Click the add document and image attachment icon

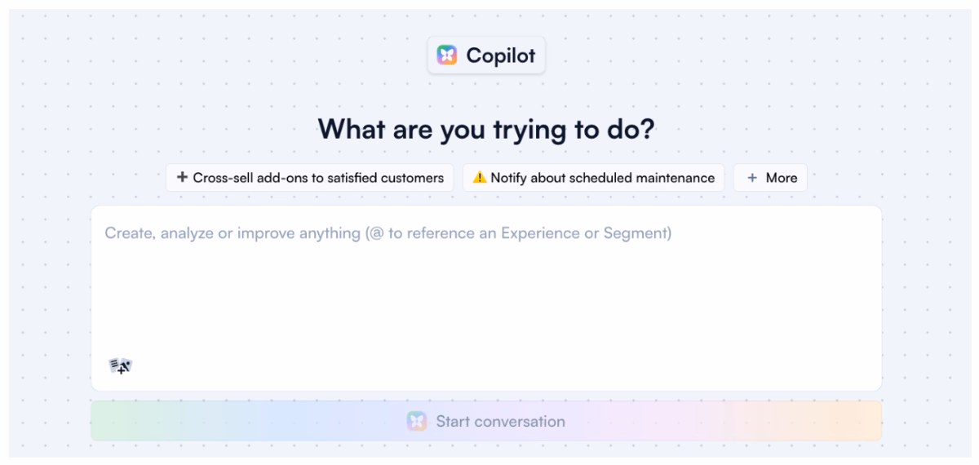point(120,366)
